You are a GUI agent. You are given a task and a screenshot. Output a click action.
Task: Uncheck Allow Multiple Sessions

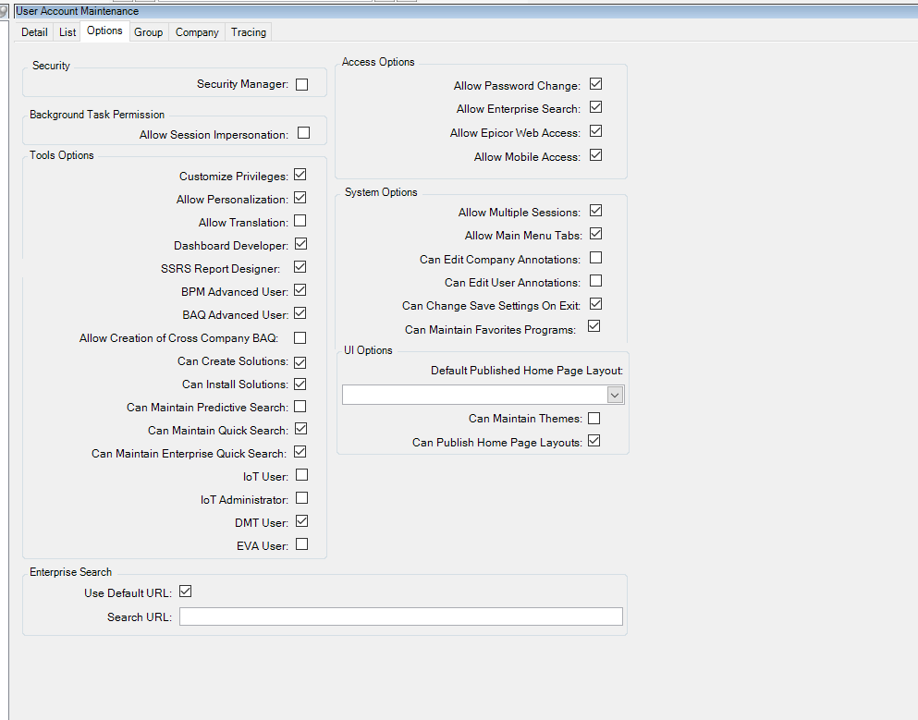tap(596, 210)
